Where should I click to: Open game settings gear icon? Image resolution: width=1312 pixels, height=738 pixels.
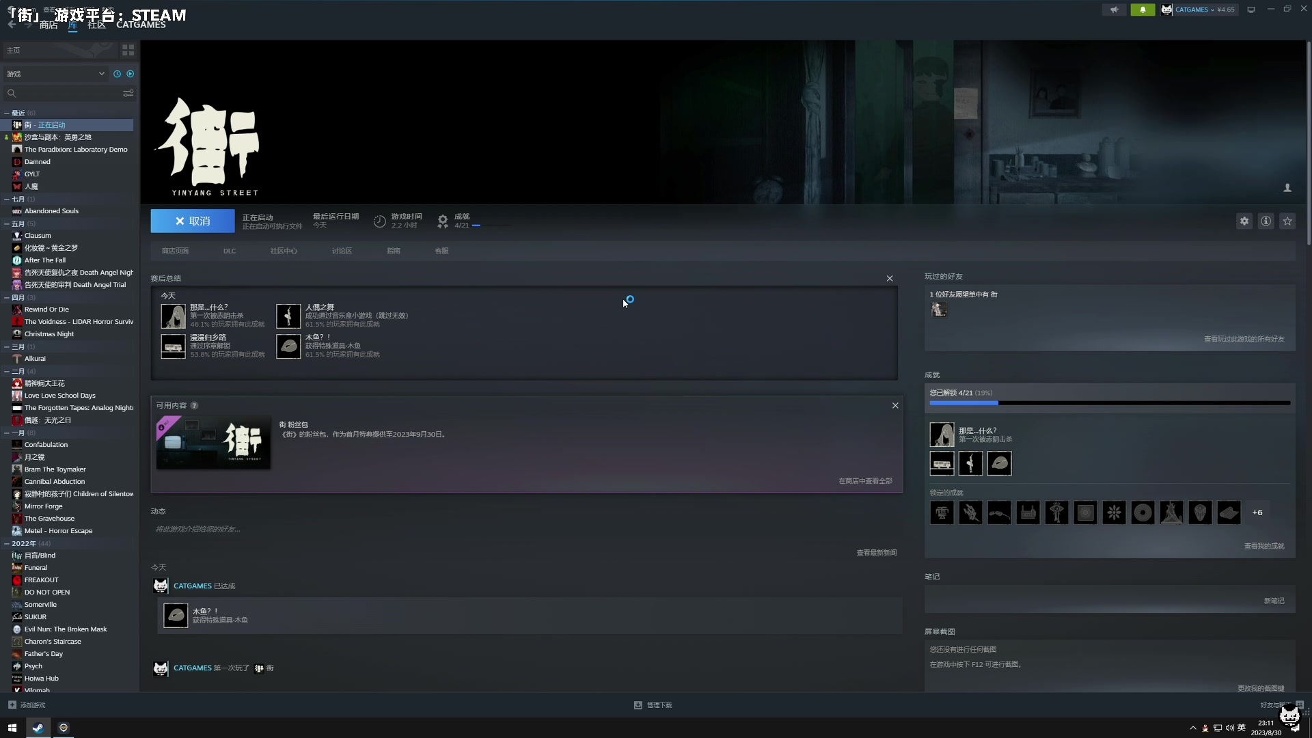[x=1244, y=221]
